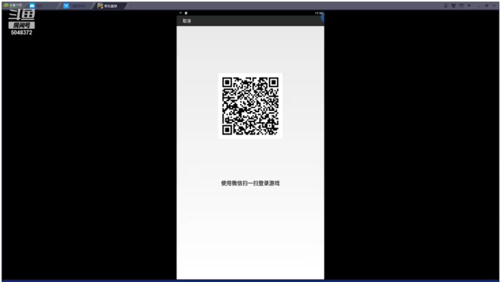501x282 pixels.
Task: Open the account profile icon in title bar
Action: click(x=445, y=6)
